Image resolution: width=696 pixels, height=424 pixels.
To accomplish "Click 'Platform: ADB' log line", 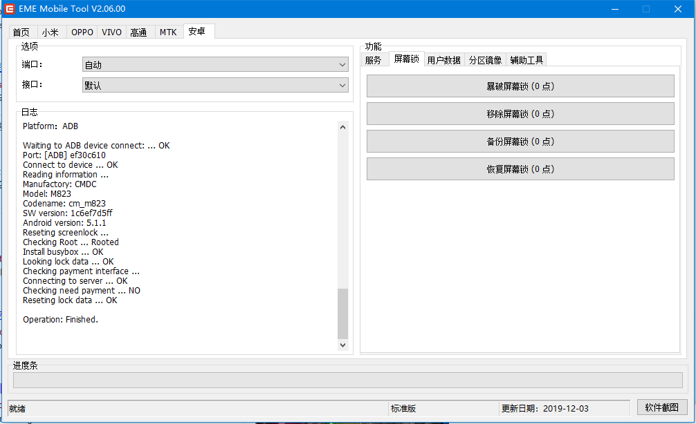I will [x=51, y=126].
